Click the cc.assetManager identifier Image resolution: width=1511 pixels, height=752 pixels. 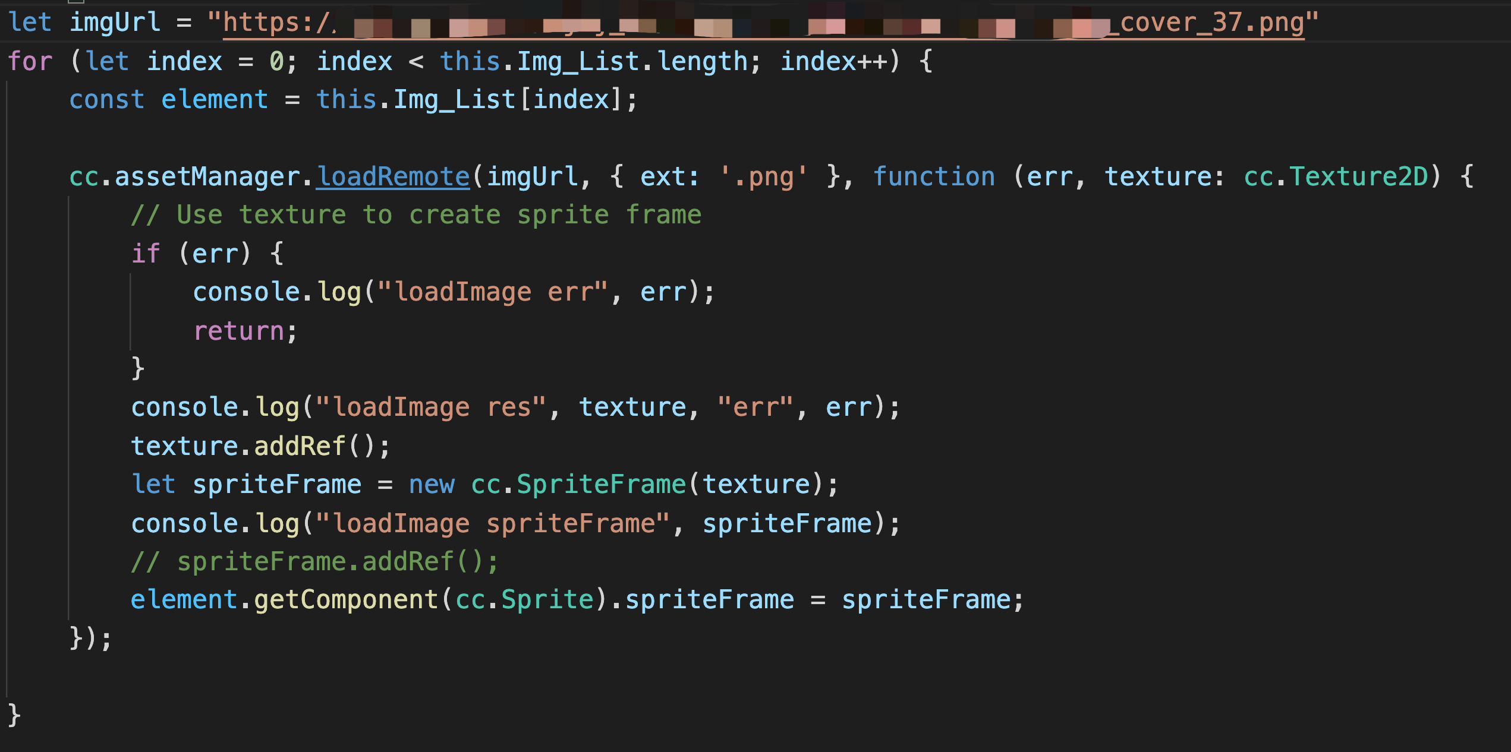tap(190, 176)
